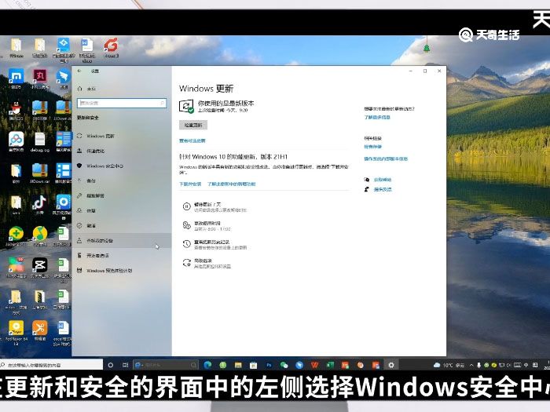Screen dimensions: 550x412
Task: Click the shield icon beside Windows 安全中心
Action: click(79, 166)
